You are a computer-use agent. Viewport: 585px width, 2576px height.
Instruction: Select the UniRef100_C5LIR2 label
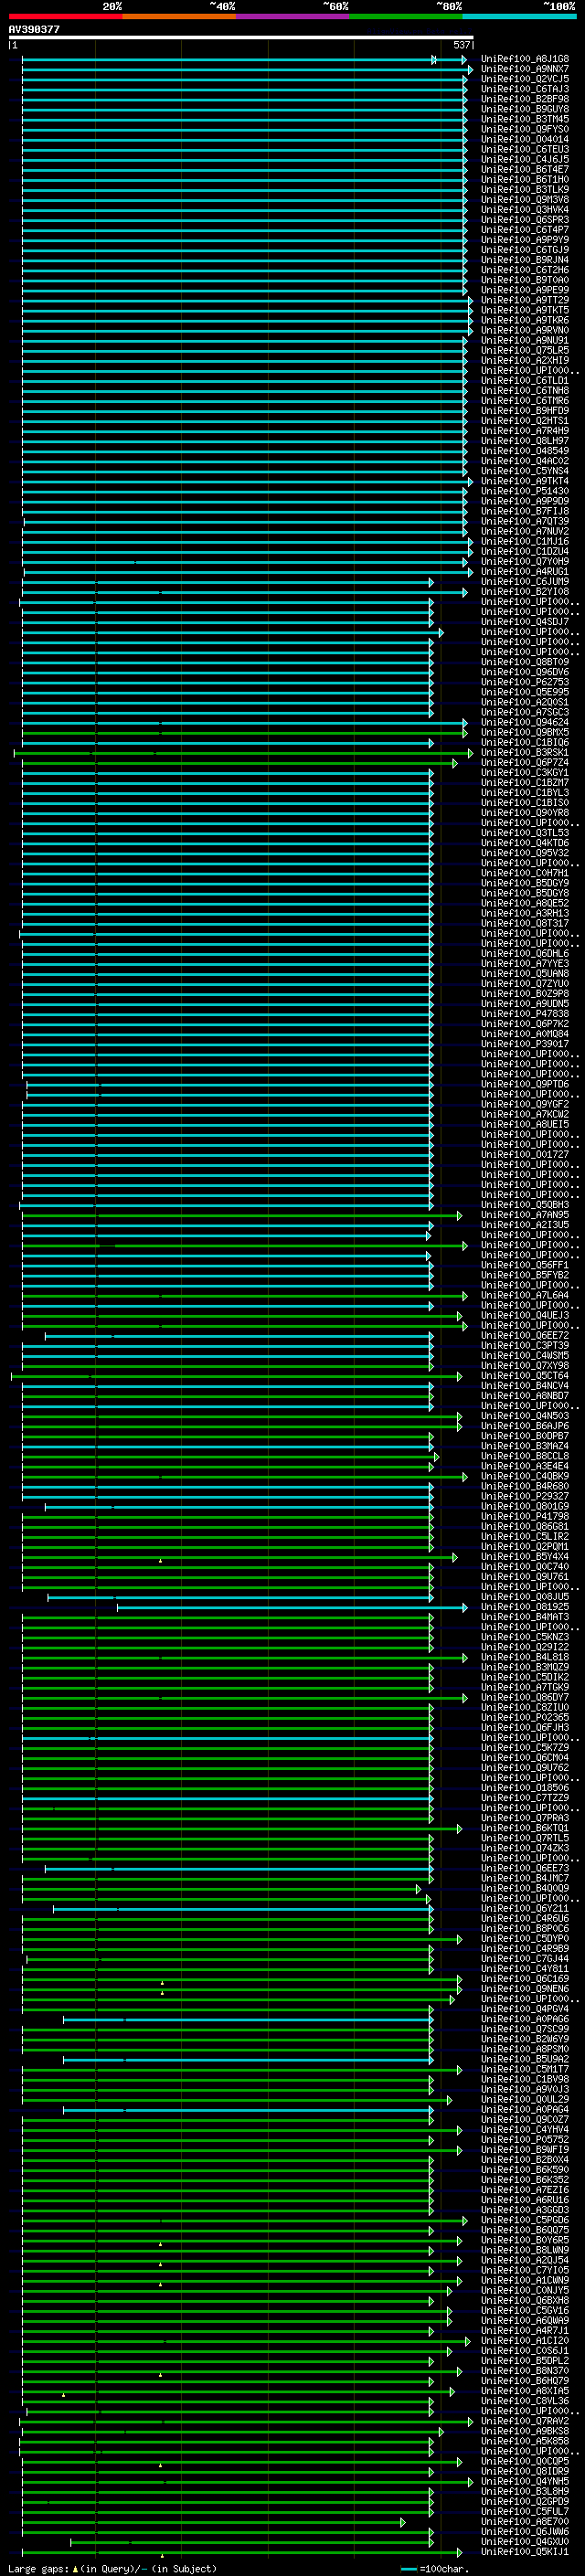click(525, 1536)
